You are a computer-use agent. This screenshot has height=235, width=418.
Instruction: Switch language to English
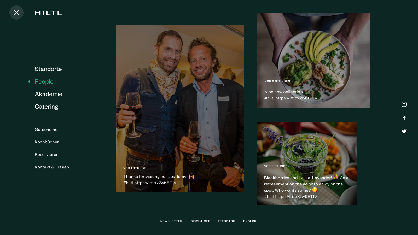[250, 221]
